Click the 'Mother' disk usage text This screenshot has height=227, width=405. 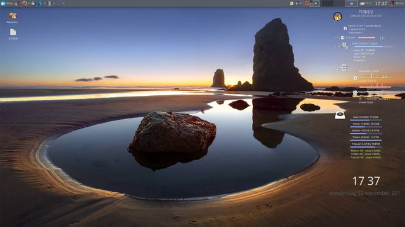click(366, 131)
